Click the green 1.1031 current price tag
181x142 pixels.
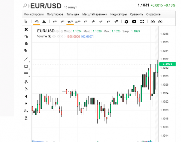click(167, 64)
